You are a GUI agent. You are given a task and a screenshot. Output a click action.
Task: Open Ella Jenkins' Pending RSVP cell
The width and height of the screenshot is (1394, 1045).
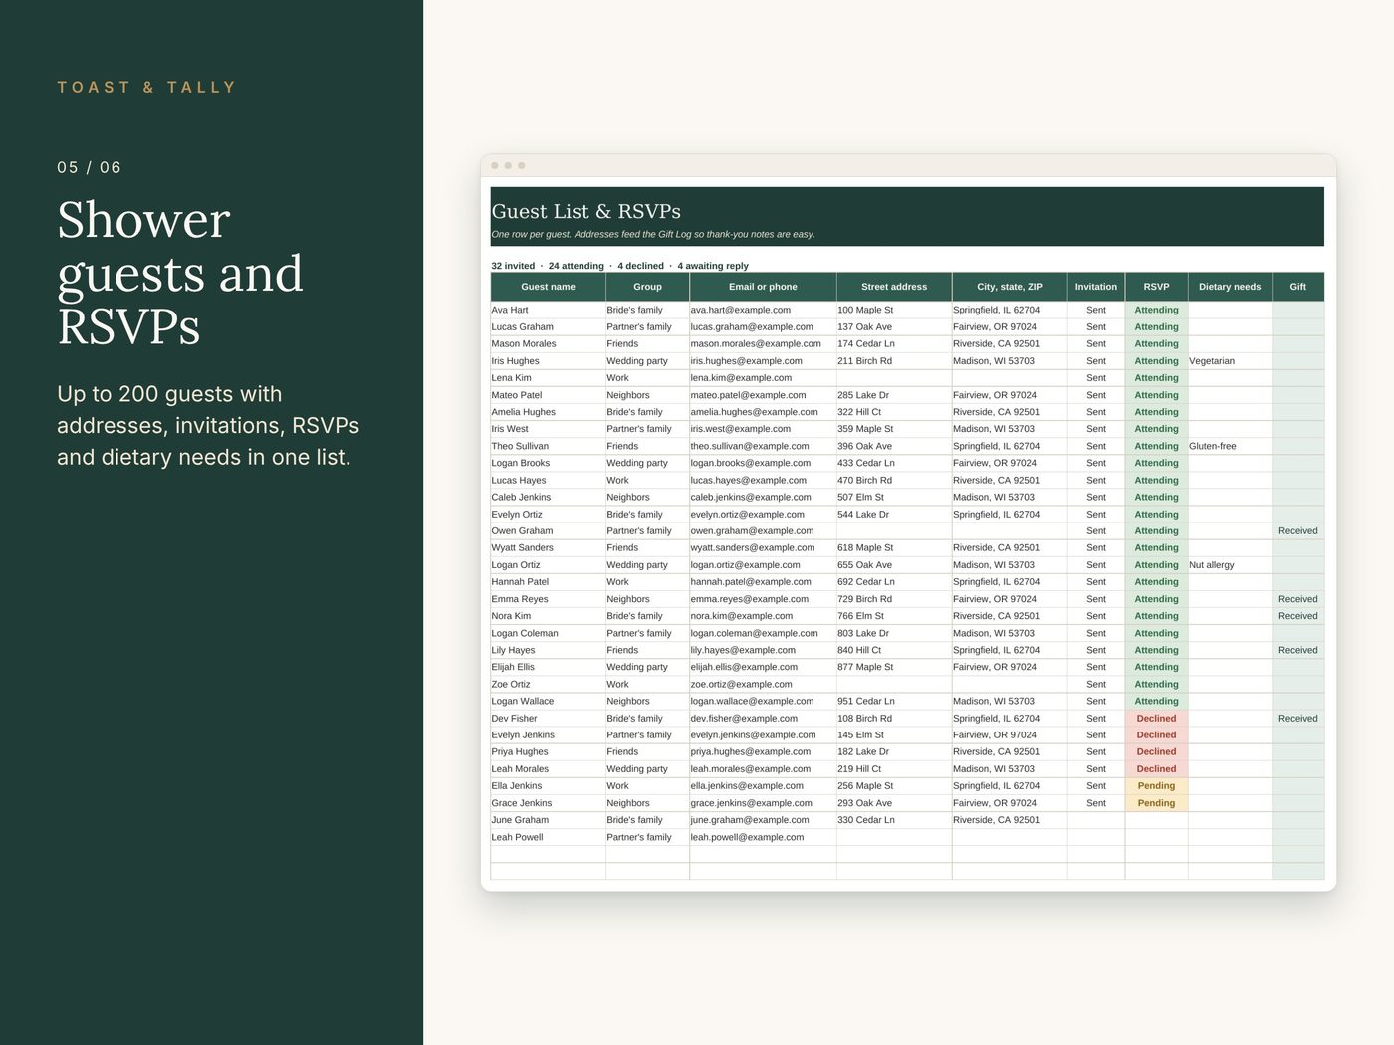(x=1156, y=786)
